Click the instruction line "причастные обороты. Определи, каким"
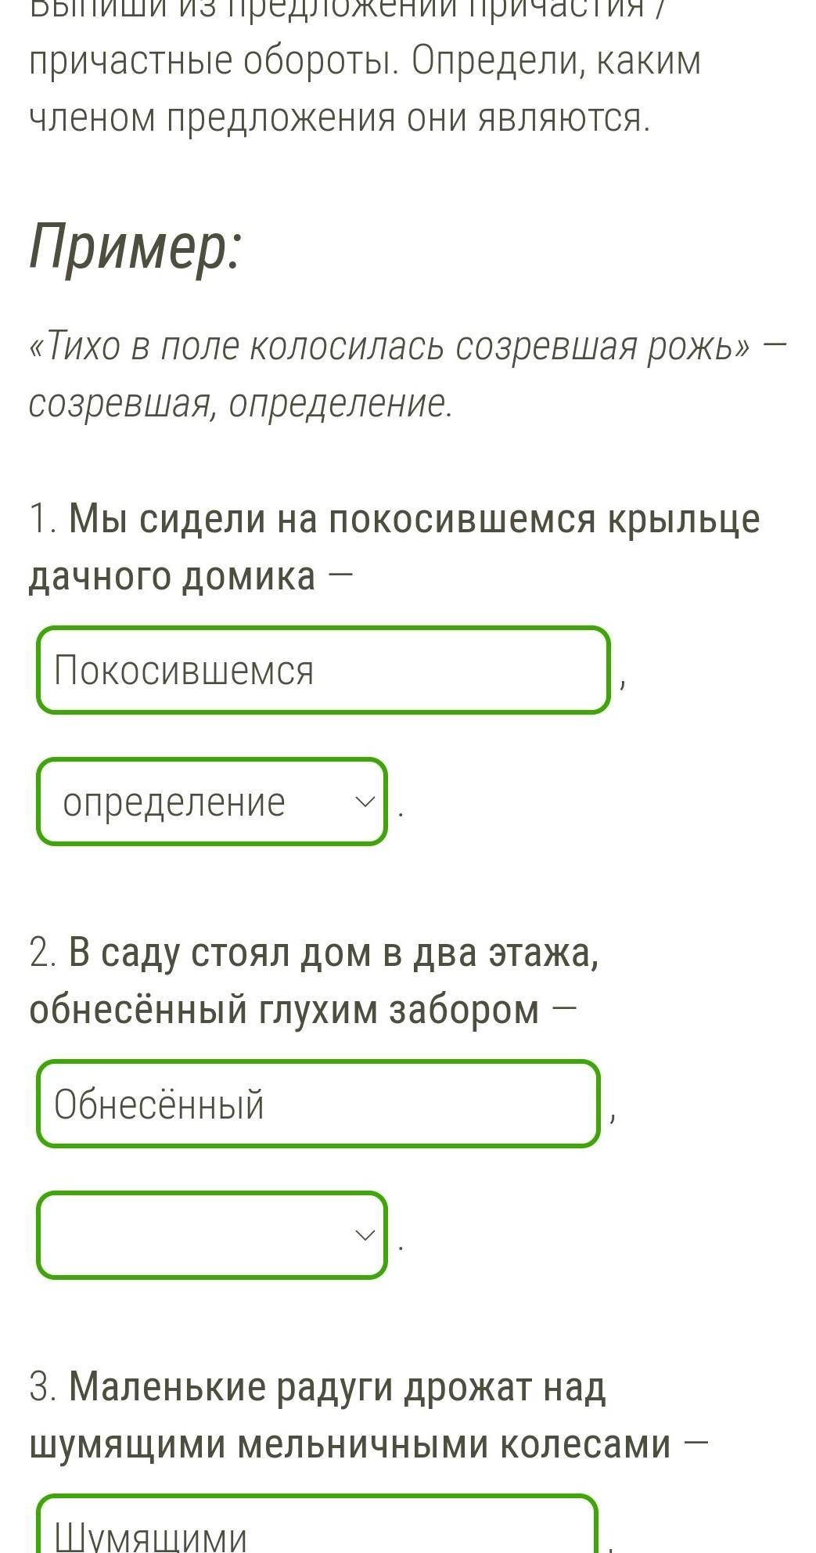This screenshot has height=1553, width=816. (365, 61)
